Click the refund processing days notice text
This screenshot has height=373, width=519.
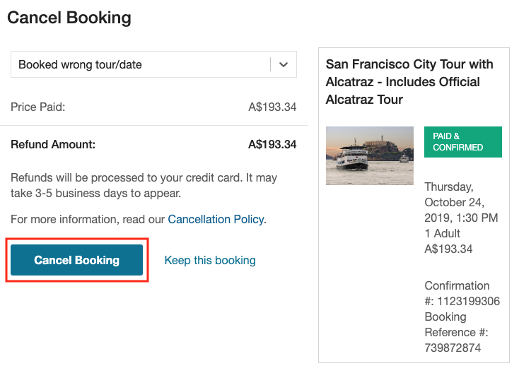(x=144, y=186)
